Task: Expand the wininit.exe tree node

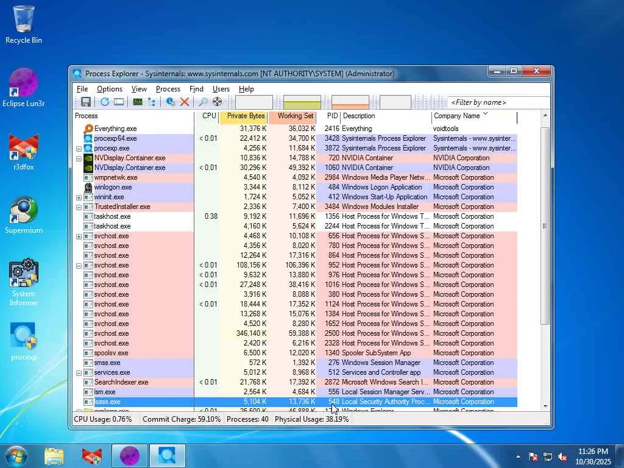Action: (79, 197)
